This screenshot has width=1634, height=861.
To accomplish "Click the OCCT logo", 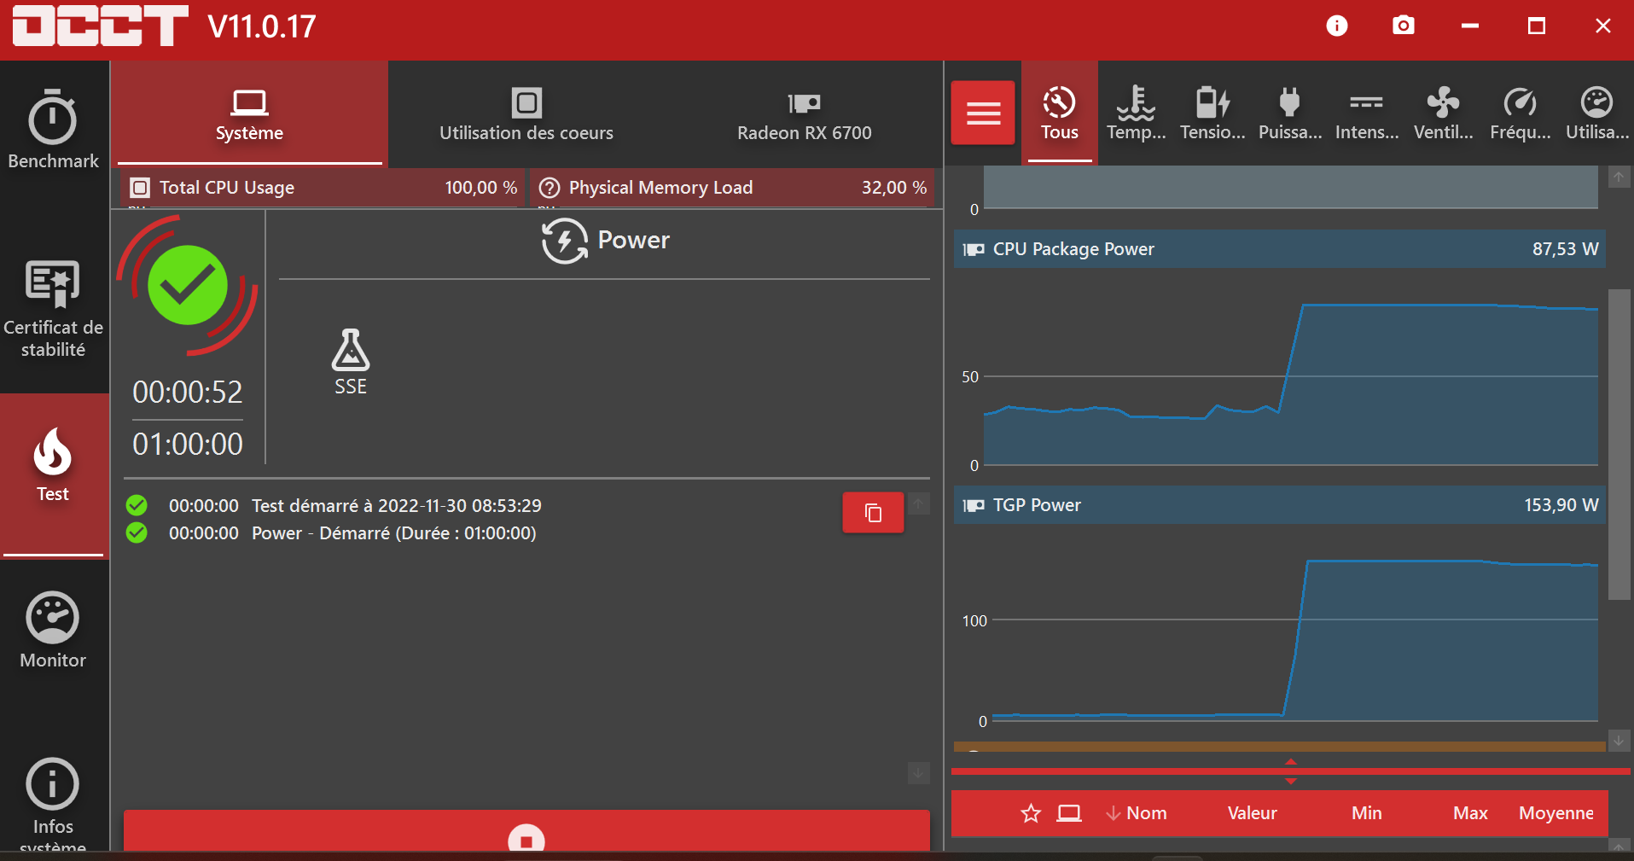I will pyautogui.click(x=100, y=26).
